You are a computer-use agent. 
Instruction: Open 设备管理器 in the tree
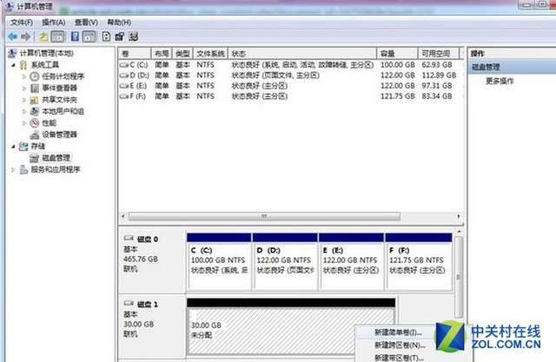59,135
